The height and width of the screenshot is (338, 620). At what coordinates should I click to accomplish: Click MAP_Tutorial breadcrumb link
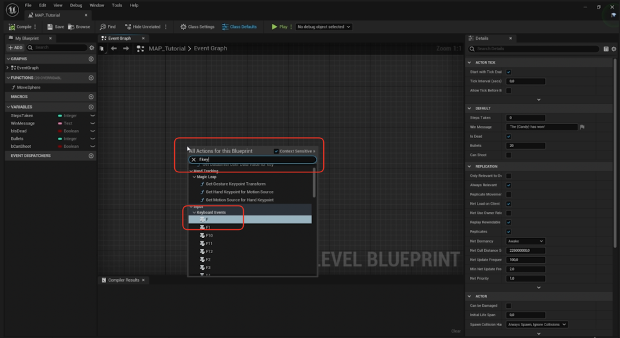tap(167, 48)
